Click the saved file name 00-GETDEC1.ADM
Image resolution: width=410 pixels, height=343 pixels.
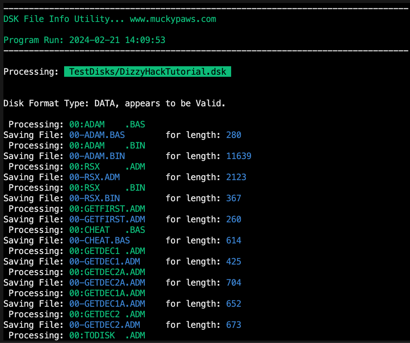pyautogui.click(x=105, y=262)
